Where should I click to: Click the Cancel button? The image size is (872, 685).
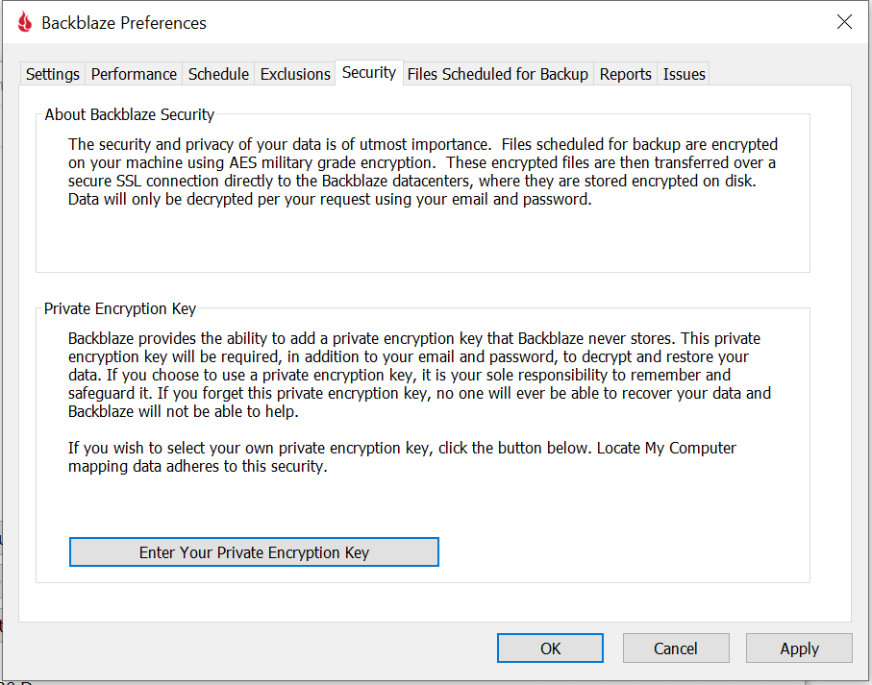(x=676, y=648)
